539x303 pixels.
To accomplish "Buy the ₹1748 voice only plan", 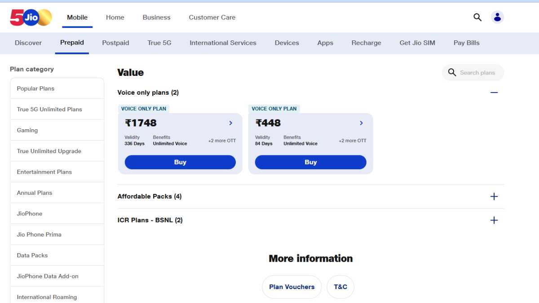I will pos(180,162).
